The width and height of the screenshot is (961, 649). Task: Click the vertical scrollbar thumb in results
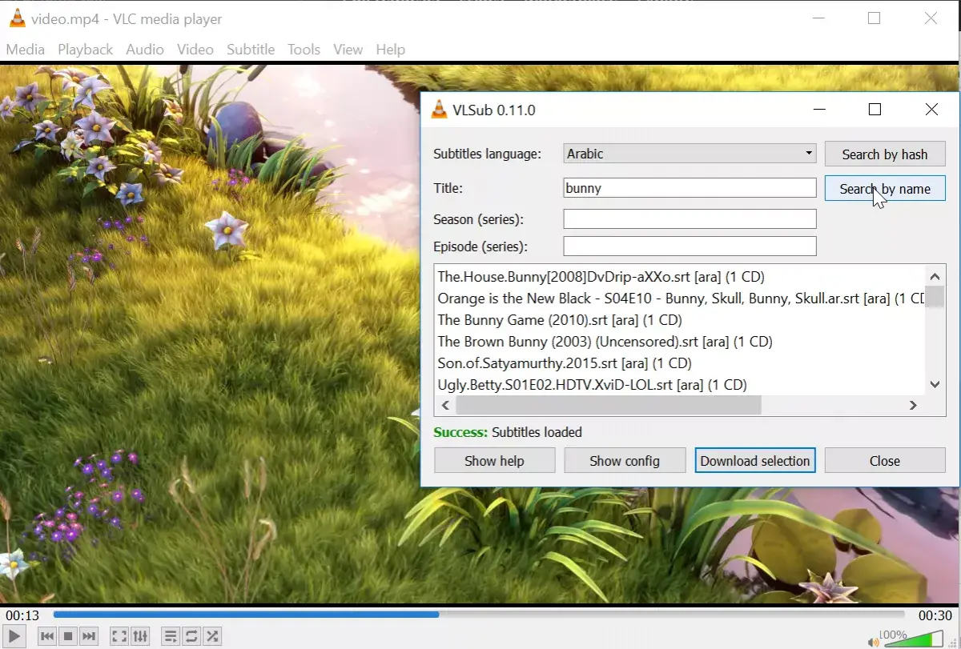pyautogui.click(x=935, y=297)
